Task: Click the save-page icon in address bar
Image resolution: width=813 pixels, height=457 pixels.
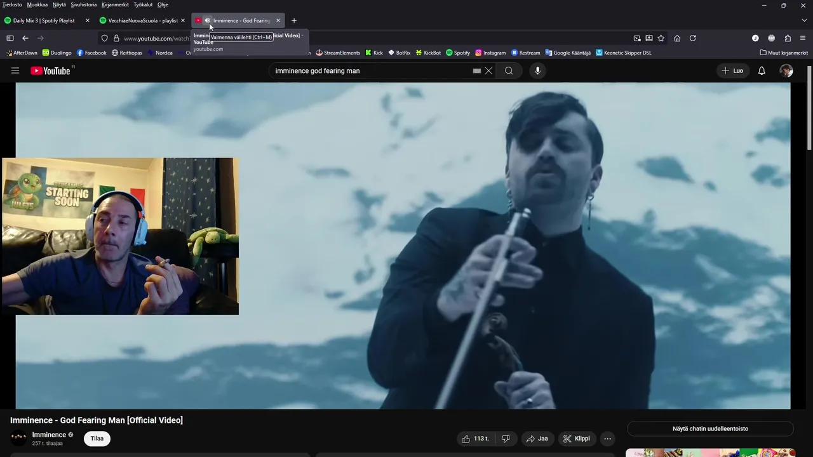Action: 649,38
